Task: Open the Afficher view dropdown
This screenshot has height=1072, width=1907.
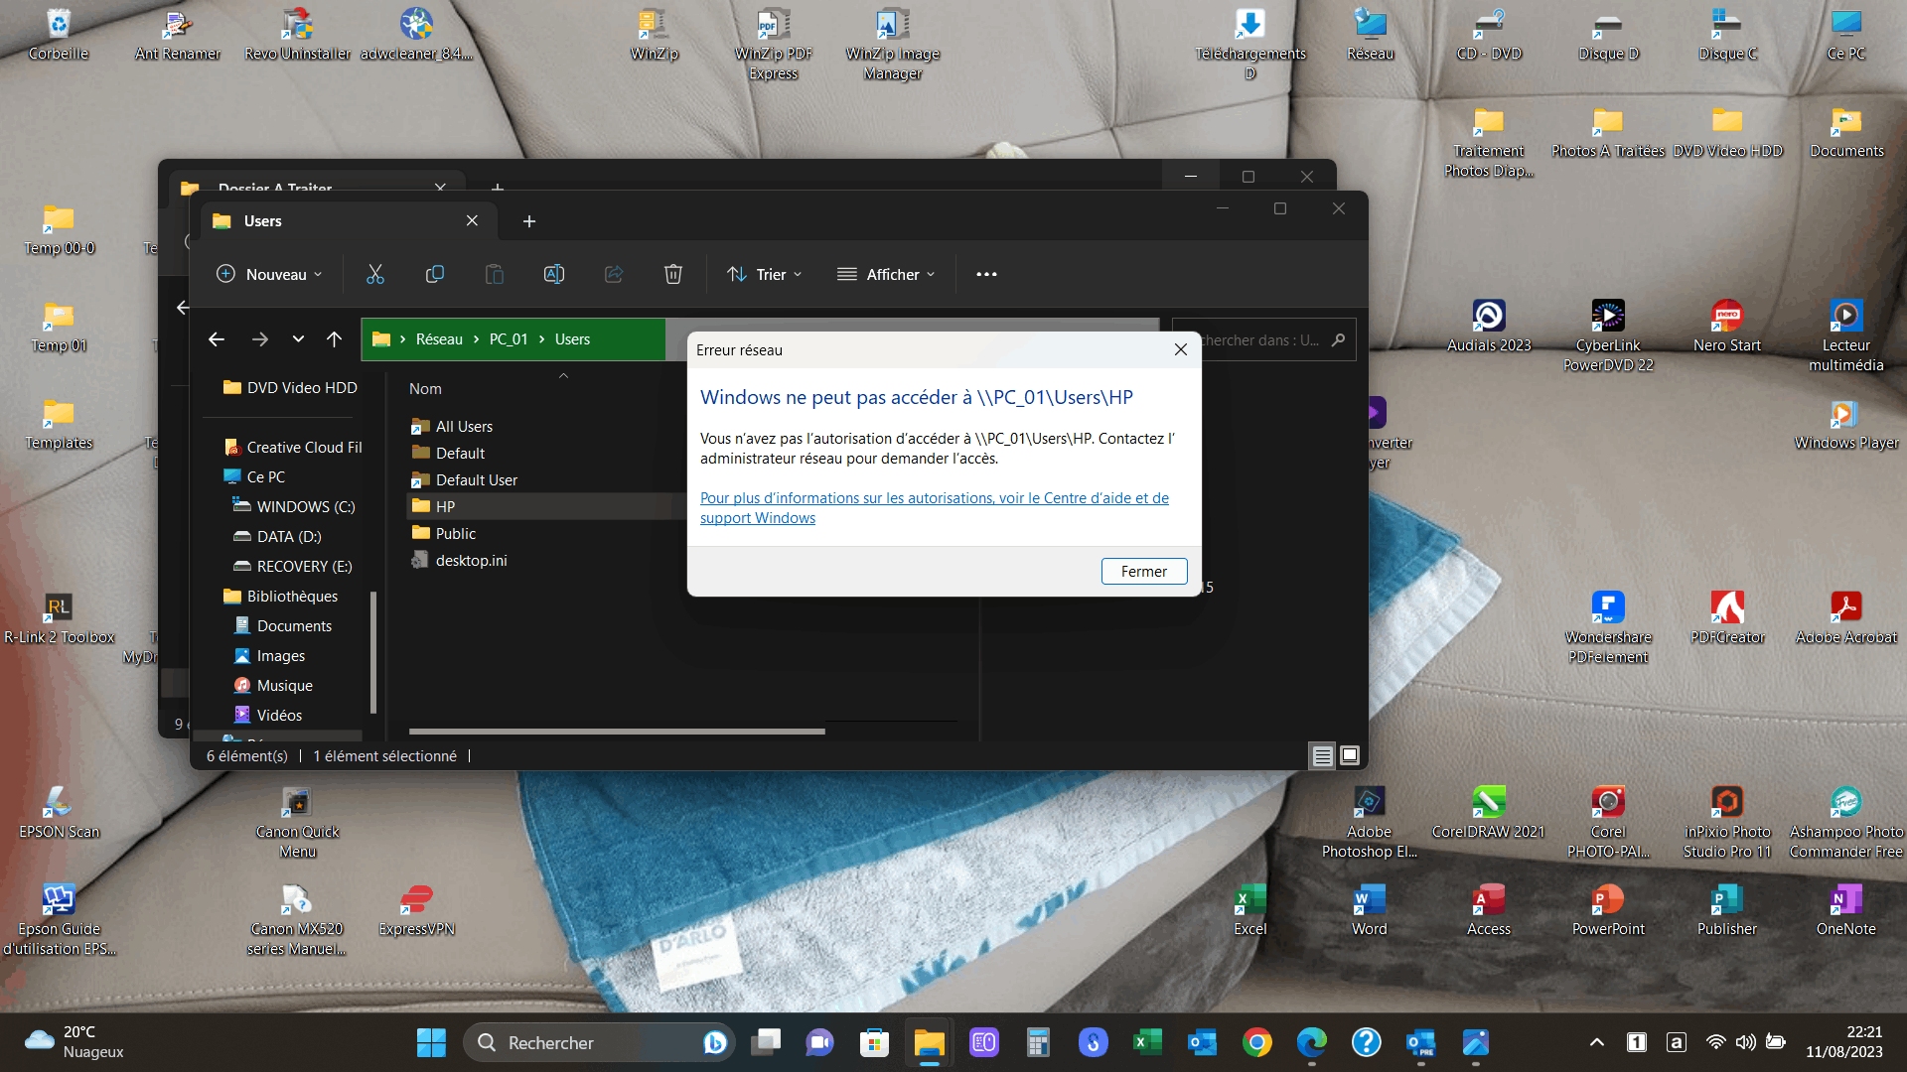Action: tap(886, 275)
